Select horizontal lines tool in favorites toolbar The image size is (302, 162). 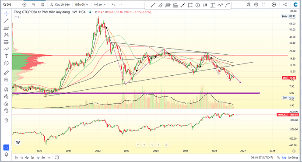click(168, 5)
